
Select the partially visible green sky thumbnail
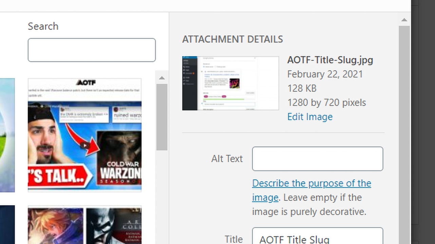pyautogui.click(x=7, y=135)
